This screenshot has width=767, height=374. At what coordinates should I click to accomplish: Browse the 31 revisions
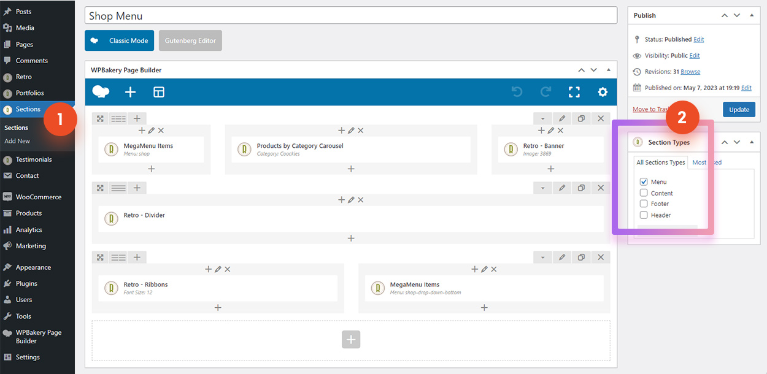tap(690, 72)
